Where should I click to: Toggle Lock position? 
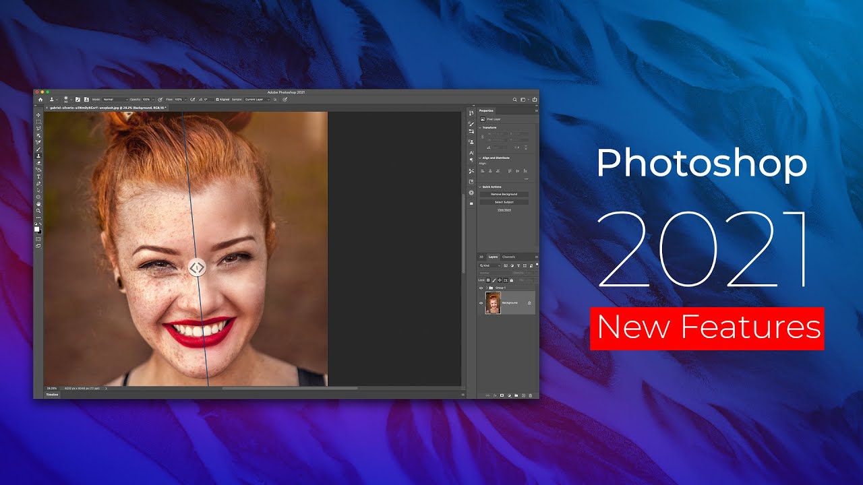[500, 280]
